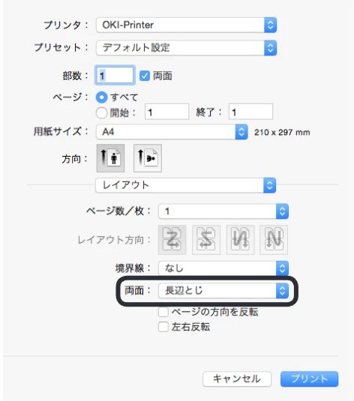The height and width of the screenshot is (401, 354).
Task: Open the レイアウト panel selector dropdown
Action: [185, 185]
